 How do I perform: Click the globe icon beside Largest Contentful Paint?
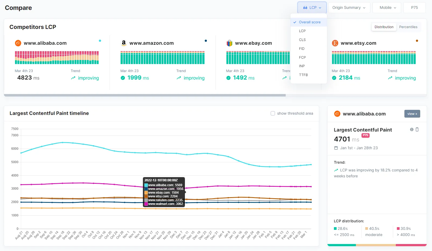[412, 130]
